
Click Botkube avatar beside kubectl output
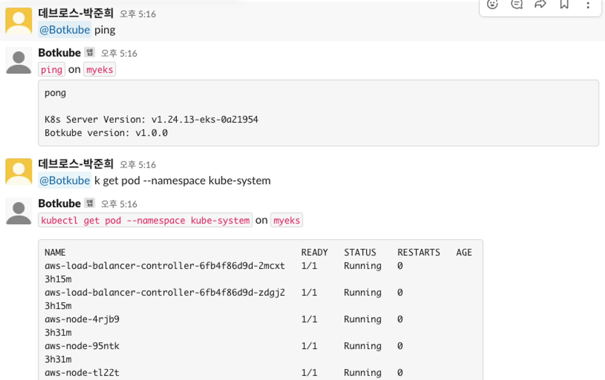19,211
